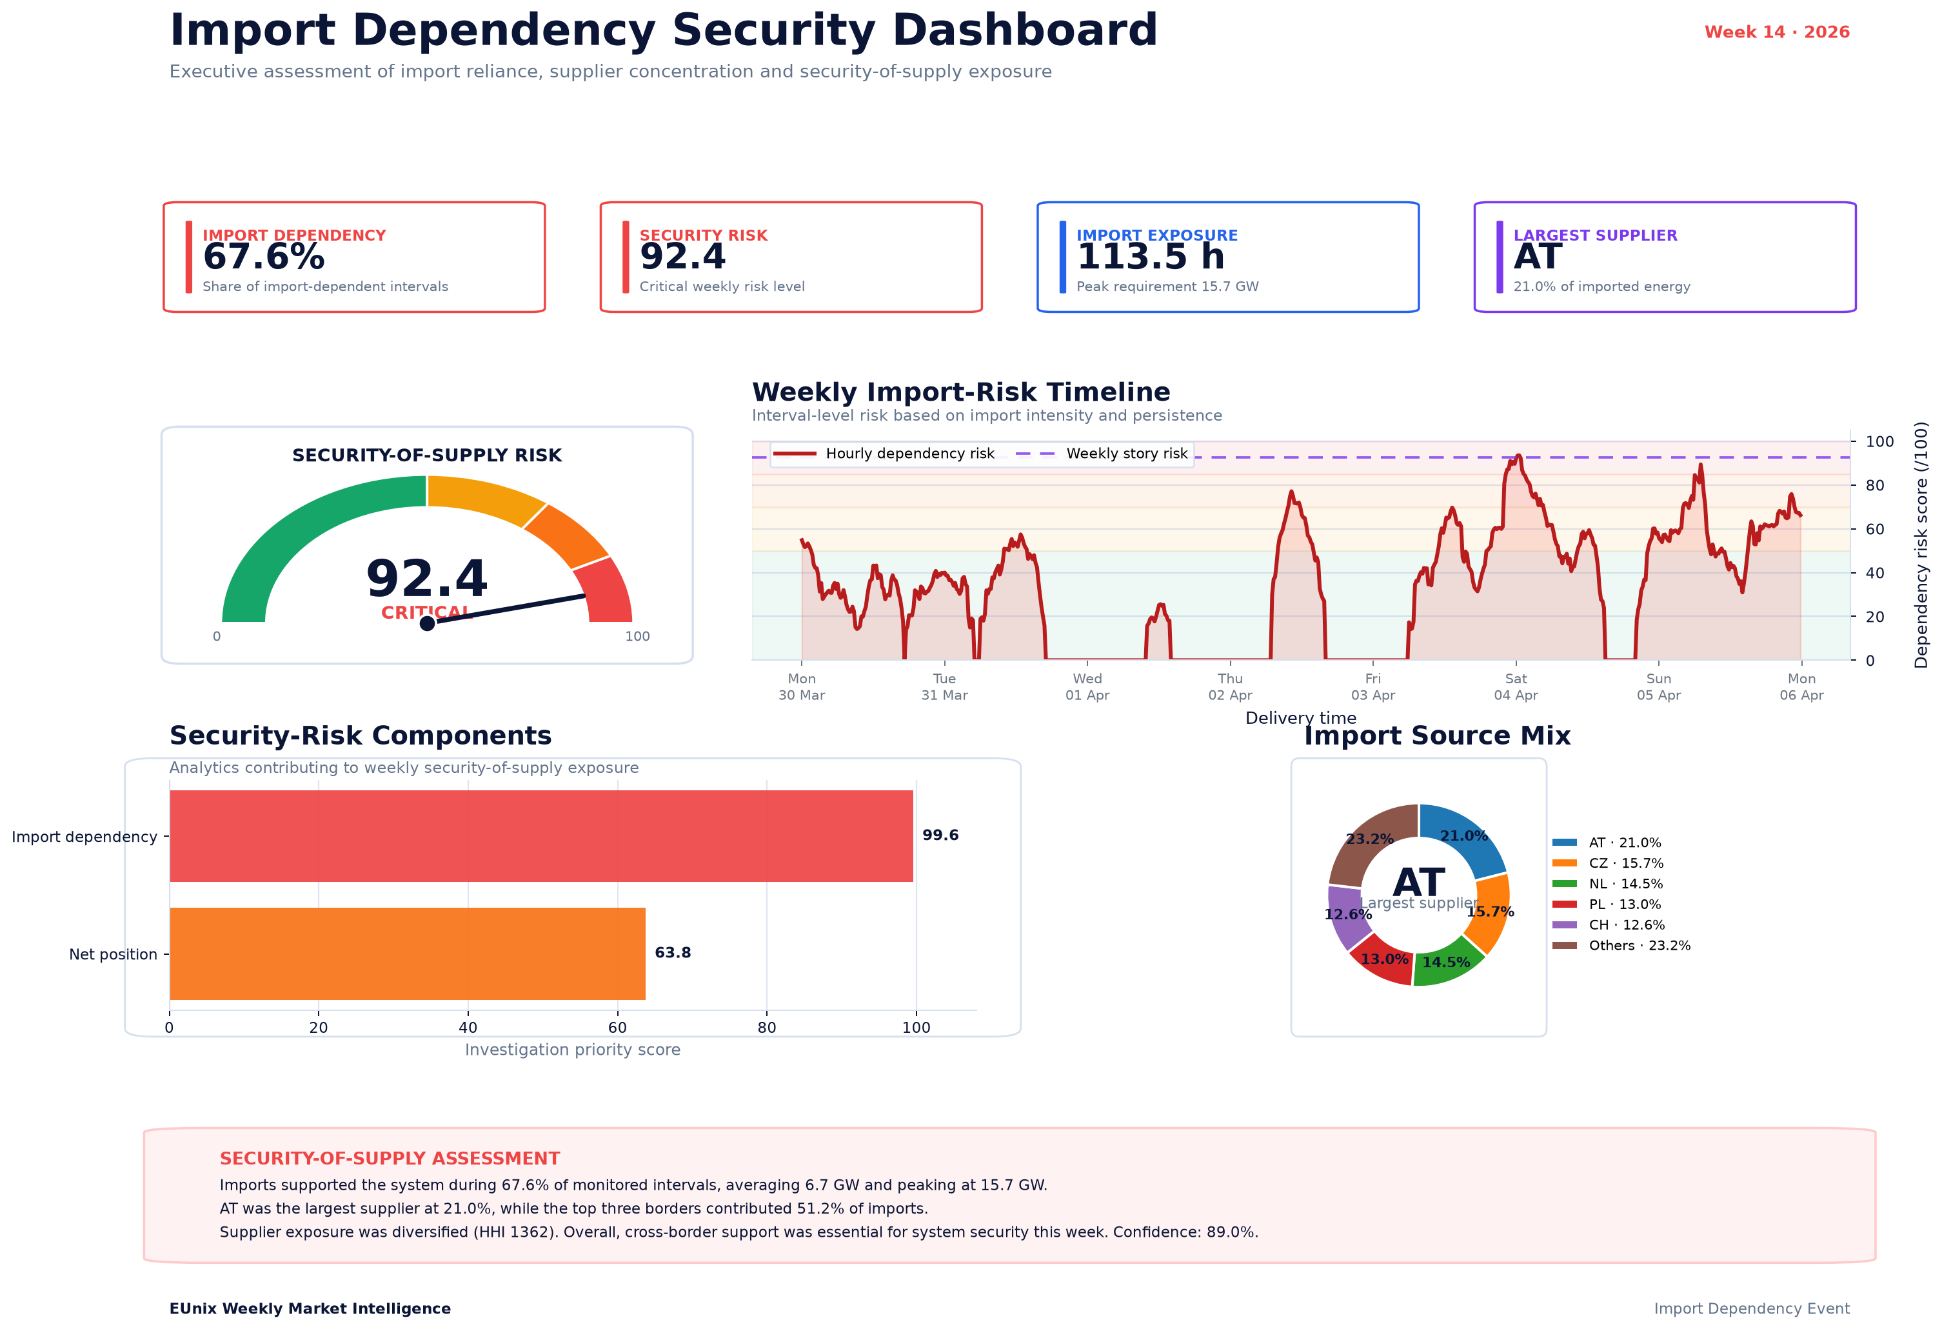Select the Import Dependency 67.6% card
This screenshot has height=1329, width=1942.
tap(354, 257)
